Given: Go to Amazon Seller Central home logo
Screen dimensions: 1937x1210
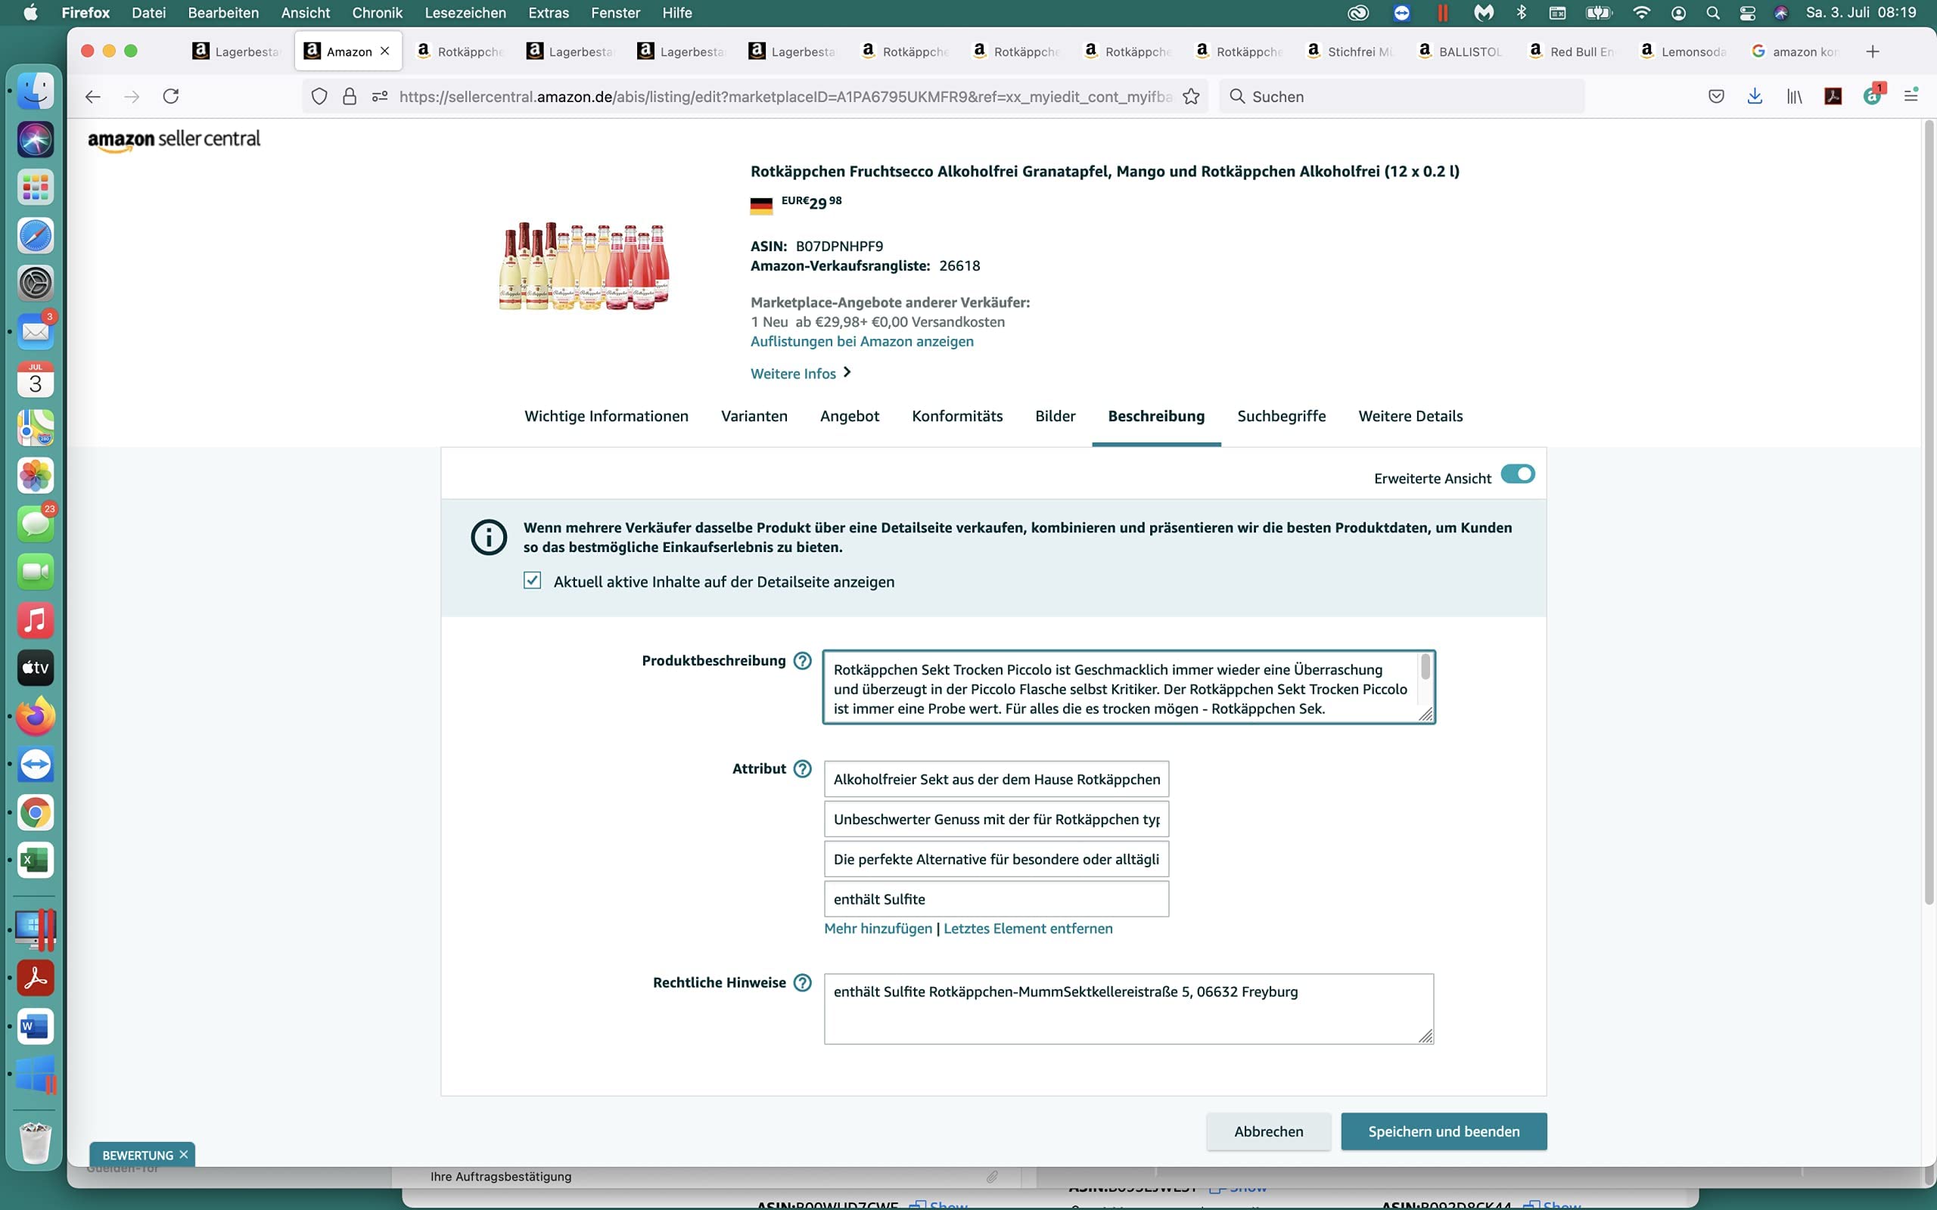Looking at the screenshot, I should (x=174, y=139).
